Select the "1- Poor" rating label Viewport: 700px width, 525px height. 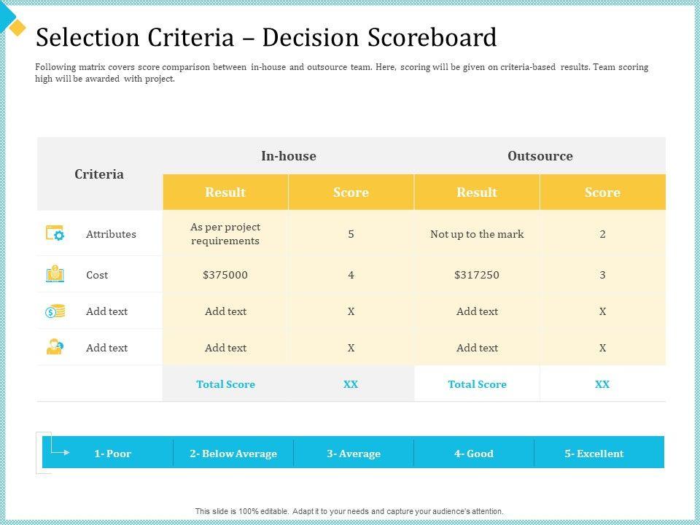click(113, 454)
